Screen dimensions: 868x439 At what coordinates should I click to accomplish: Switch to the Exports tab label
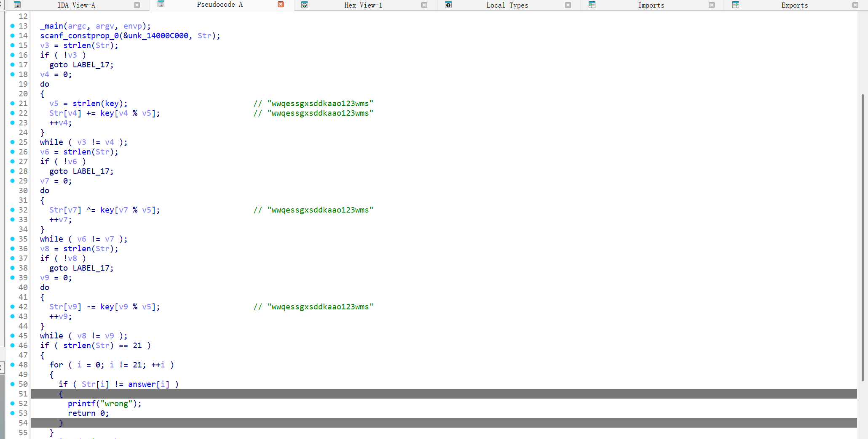794,5
